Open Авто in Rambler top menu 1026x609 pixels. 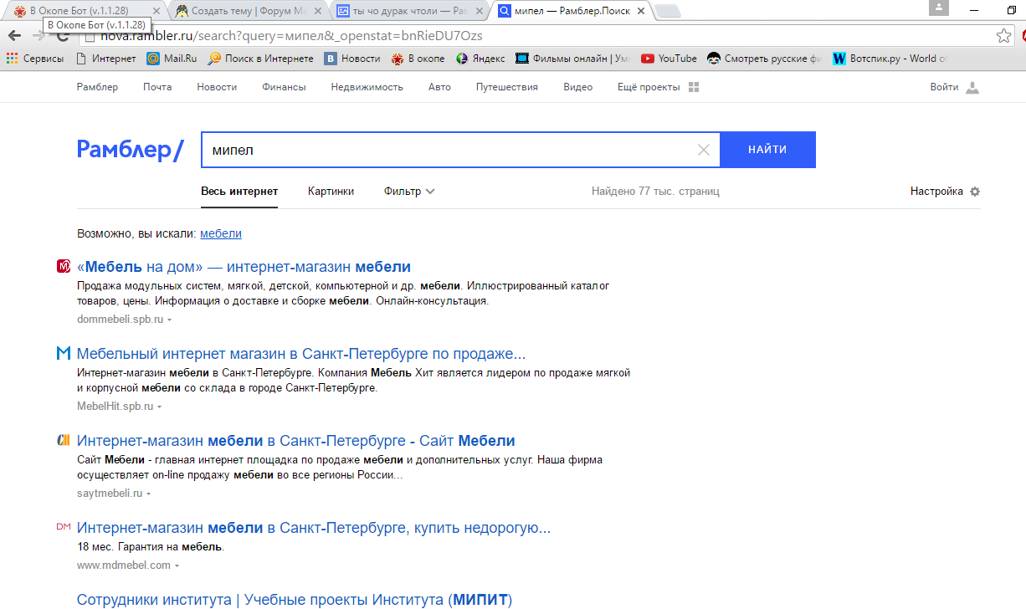pyautogui.click(x=439, y=87)
